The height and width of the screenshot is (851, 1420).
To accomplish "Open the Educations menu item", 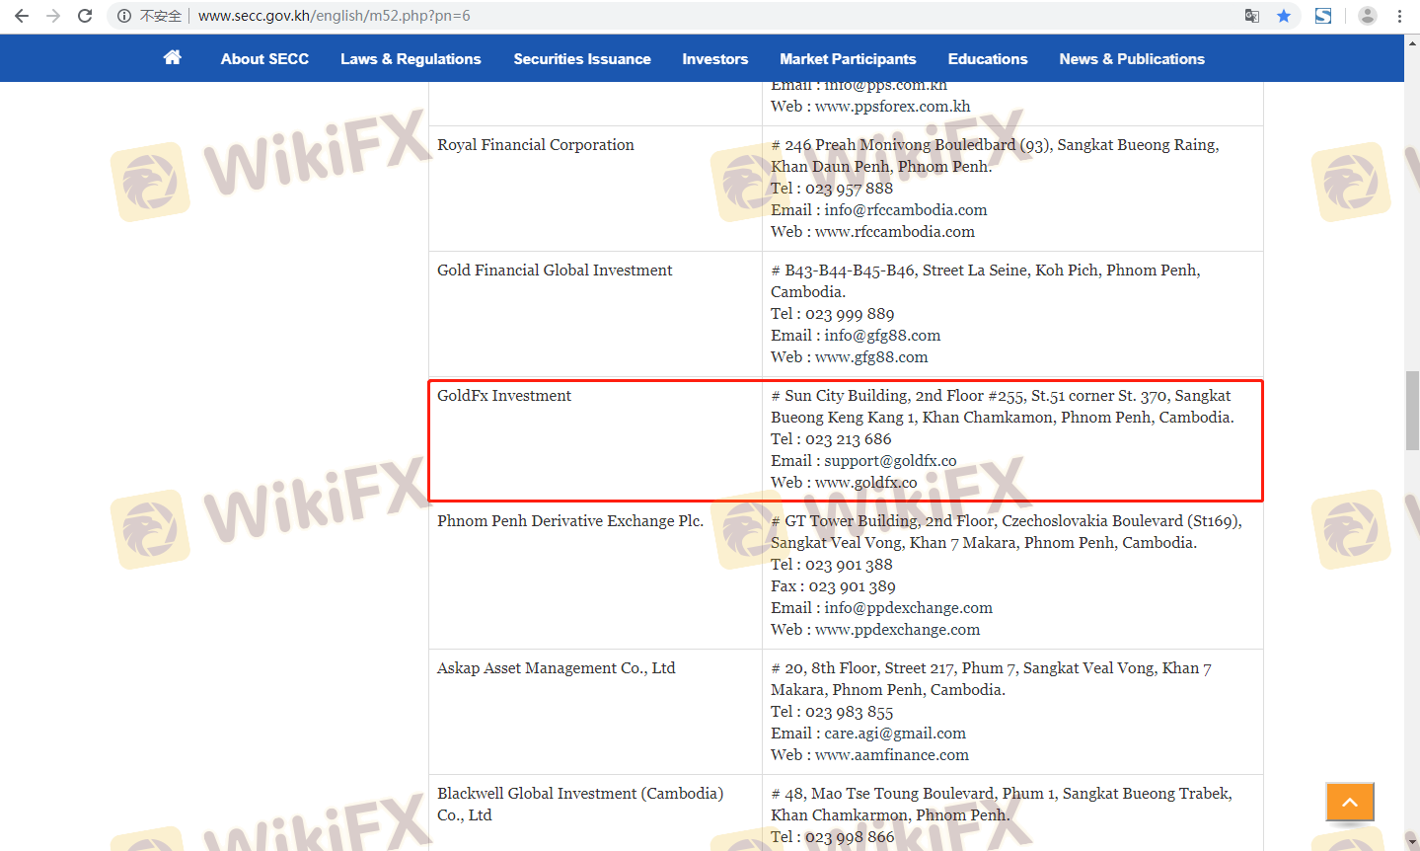I will 988,59.
